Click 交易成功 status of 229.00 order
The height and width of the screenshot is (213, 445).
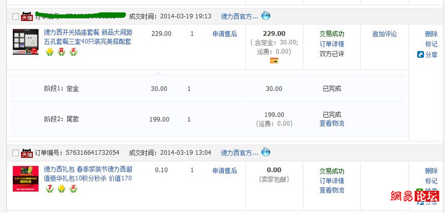(332, 34)
